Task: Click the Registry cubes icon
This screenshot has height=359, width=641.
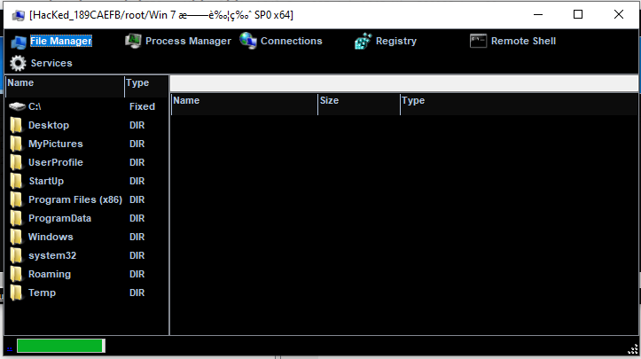Action: [363, 42]
